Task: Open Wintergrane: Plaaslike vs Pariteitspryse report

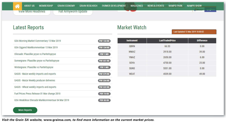Action: [x=34, y=67]
